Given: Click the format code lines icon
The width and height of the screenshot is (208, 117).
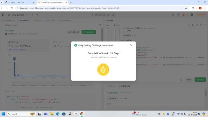Looking at the screenshot, I should pos(189,25).
